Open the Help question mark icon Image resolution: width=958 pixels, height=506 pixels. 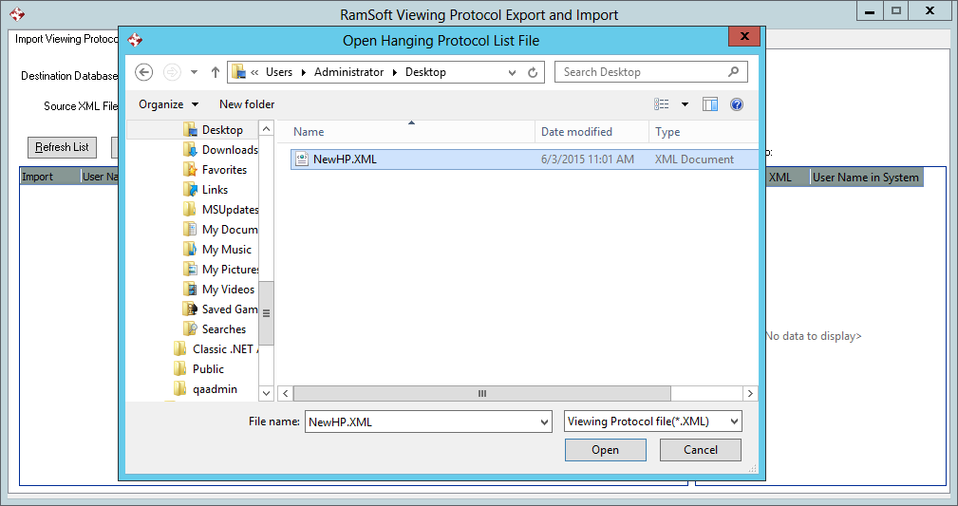[x=737, y=104]
